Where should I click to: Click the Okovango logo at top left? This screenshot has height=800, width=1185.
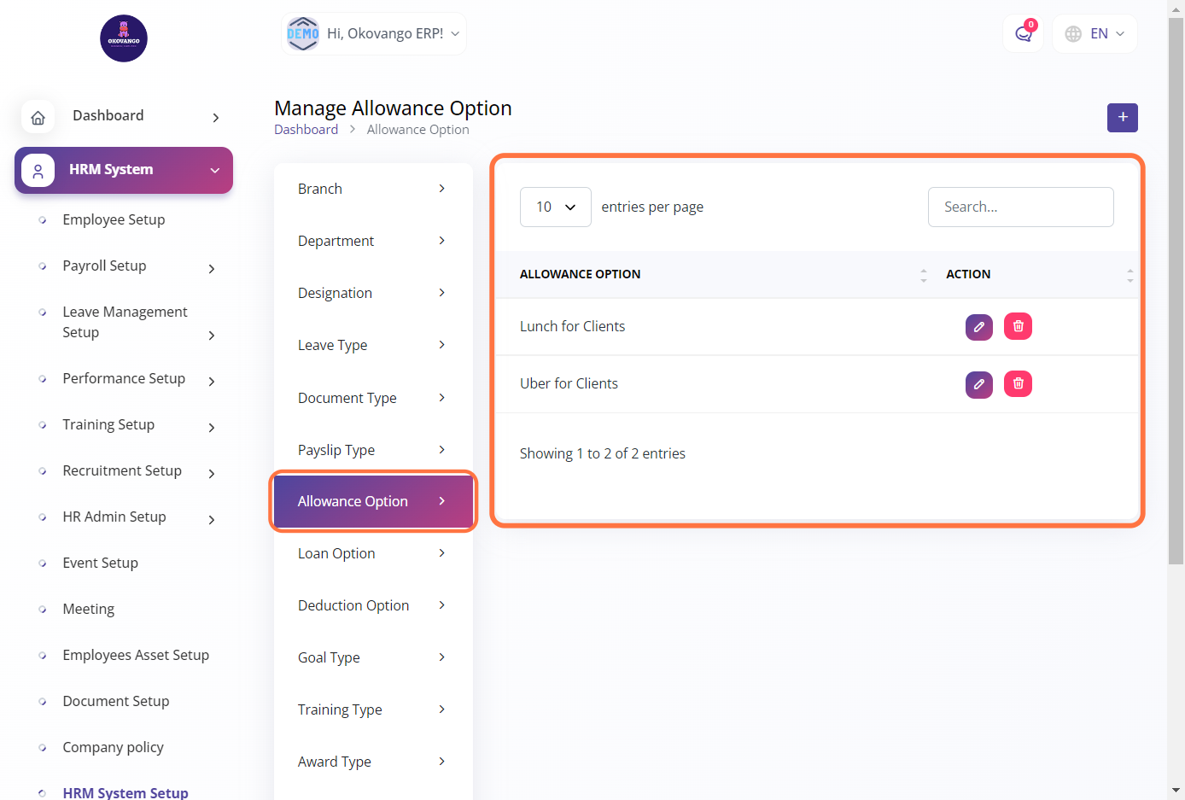tap(124, 38)
